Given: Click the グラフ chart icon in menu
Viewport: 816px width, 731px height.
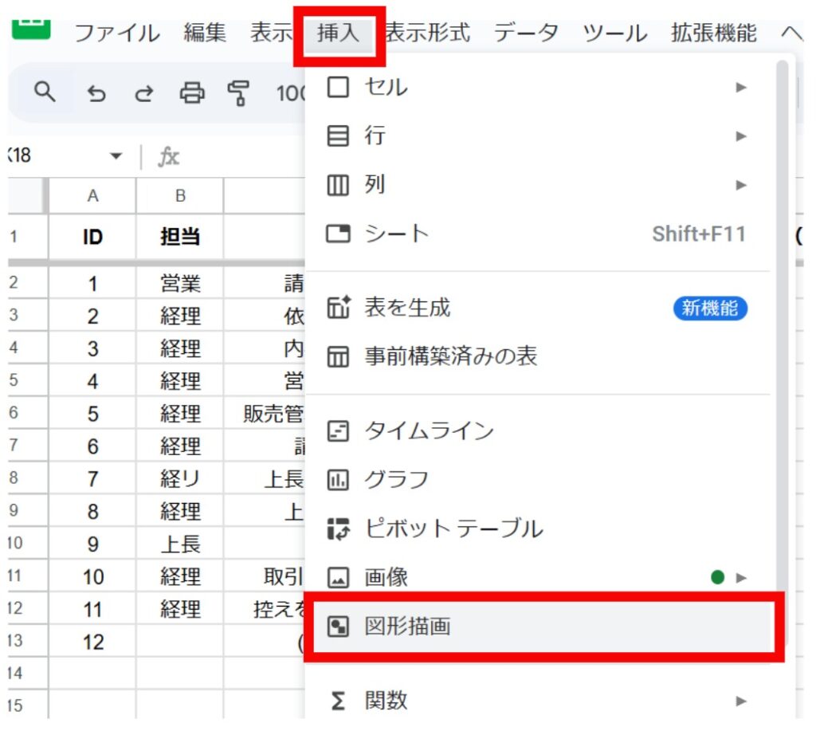Looking at the screenshot, I should (x=338, y=480).
